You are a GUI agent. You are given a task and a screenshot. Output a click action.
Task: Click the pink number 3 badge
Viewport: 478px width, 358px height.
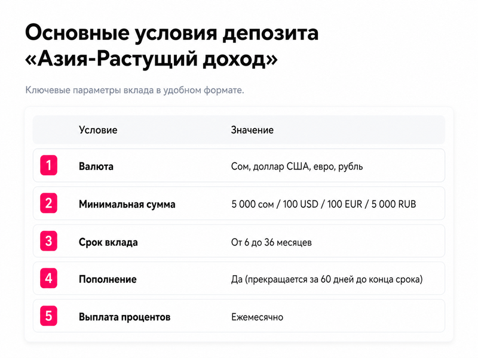(49, 241)
